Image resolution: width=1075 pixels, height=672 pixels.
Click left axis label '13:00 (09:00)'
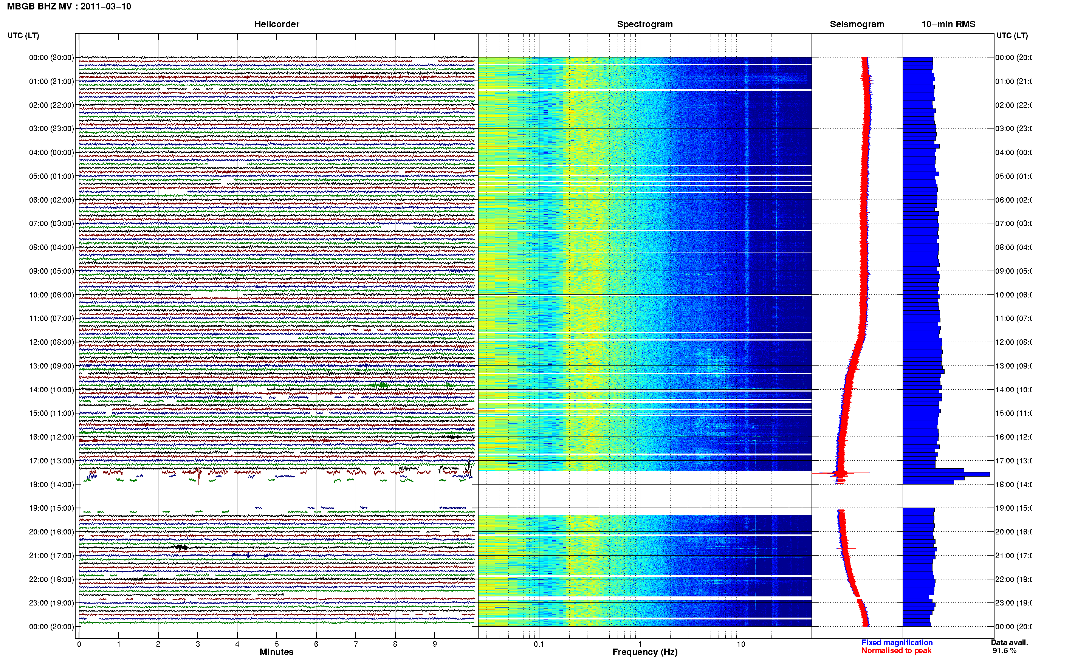51,366
